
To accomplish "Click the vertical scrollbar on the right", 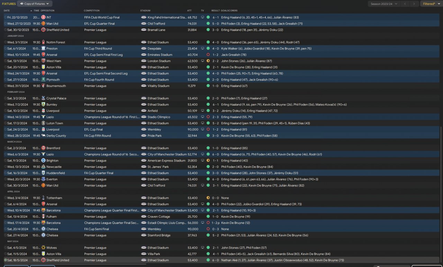I will (441, 194).
